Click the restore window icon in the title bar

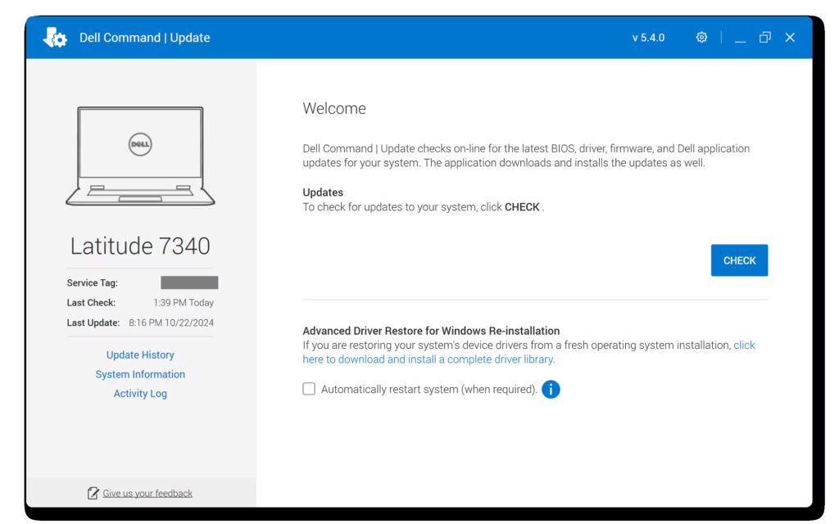click(x=764, y=37)
